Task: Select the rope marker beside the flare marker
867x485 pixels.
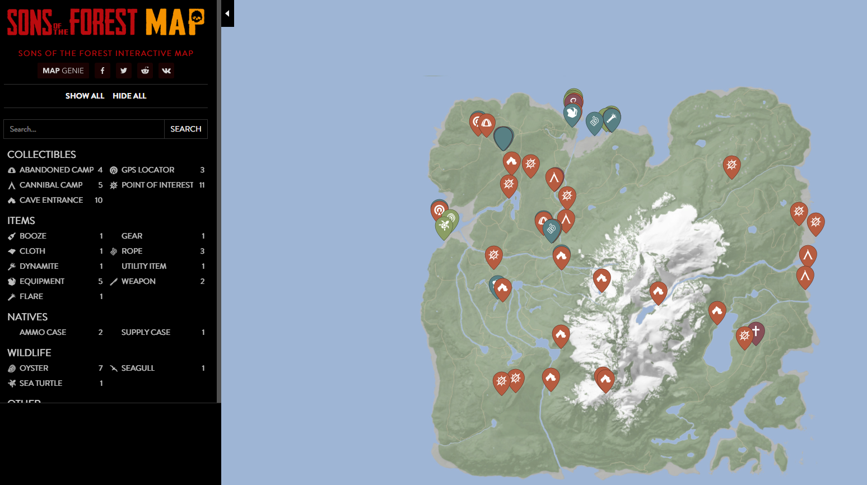Action: [x=594, y=123]
